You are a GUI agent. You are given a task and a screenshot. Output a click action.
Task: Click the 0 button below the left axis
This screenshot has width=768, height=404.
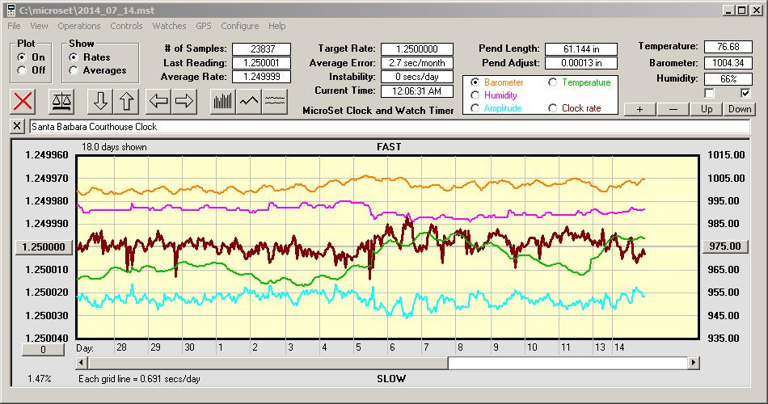point(43,350)
